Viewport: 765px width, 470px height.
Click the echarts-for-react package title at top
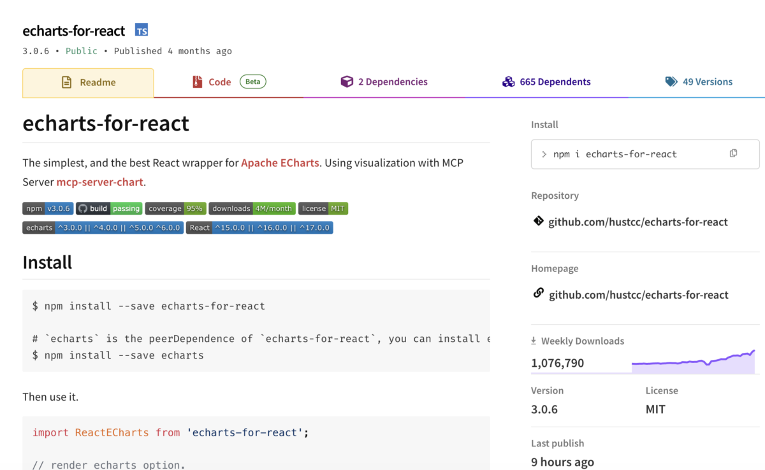pos(74,31)
